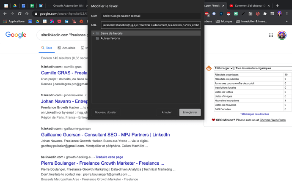Open the Musique bookmarks folder
The image size is (292, 182).
(x=224, y=22)
